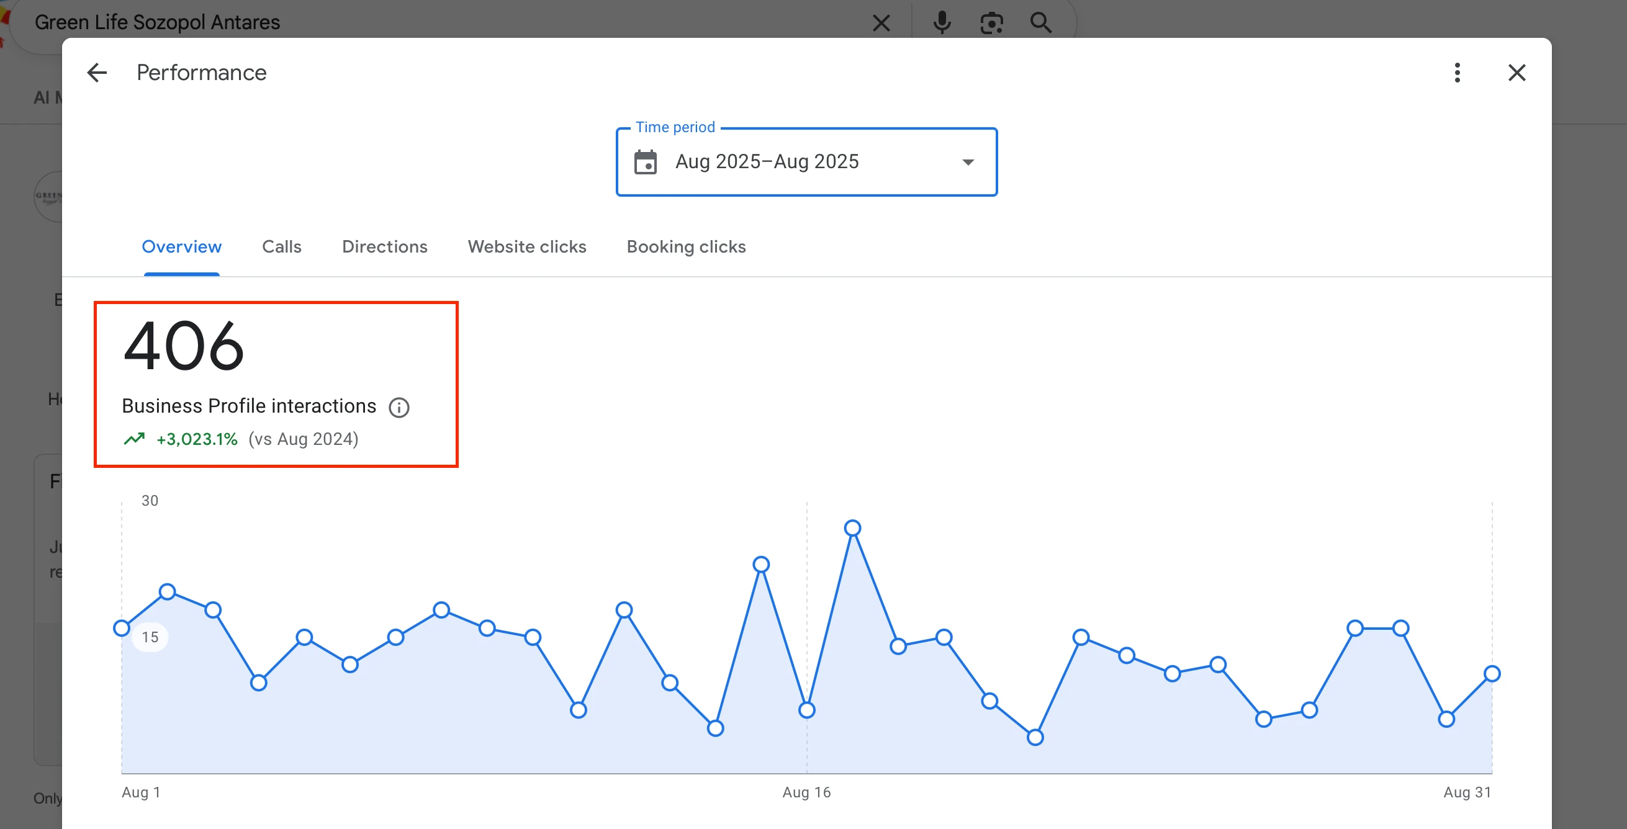The width and height of the screenshot is (1627, 829).
Task: Click the Aug 31 data point on the chart
Action: pos(1492,674)
